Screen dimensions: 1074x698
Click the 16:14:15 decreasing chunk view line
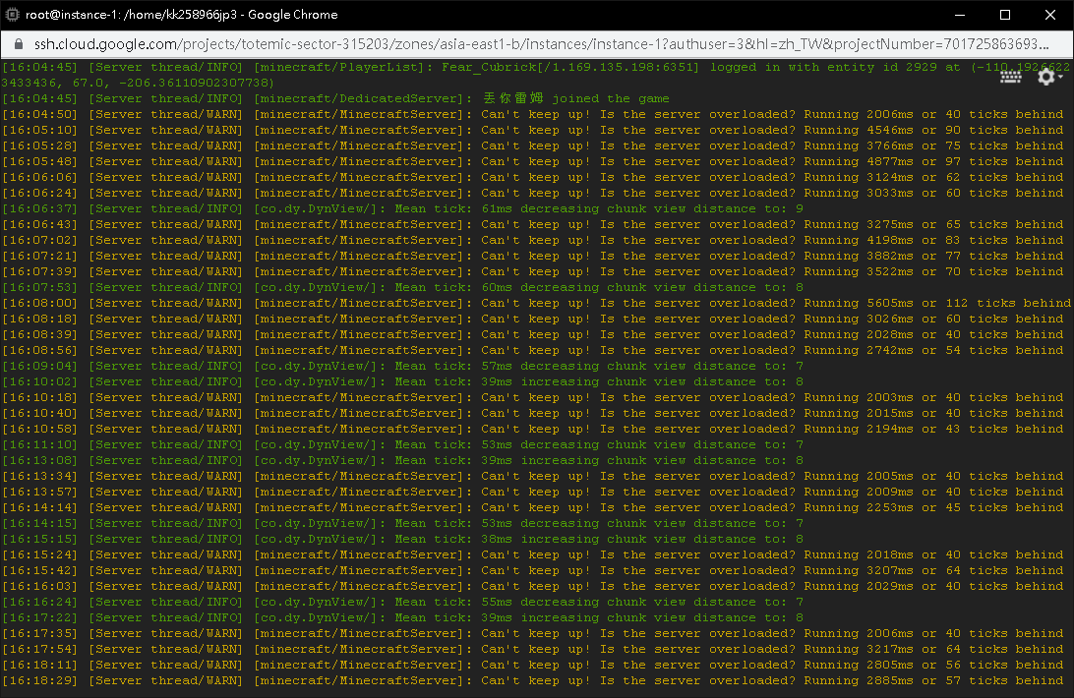[x=403, y=524]
